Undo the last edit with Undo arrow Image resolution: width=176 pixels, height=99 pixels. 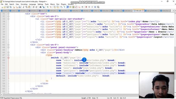(33, 7)
